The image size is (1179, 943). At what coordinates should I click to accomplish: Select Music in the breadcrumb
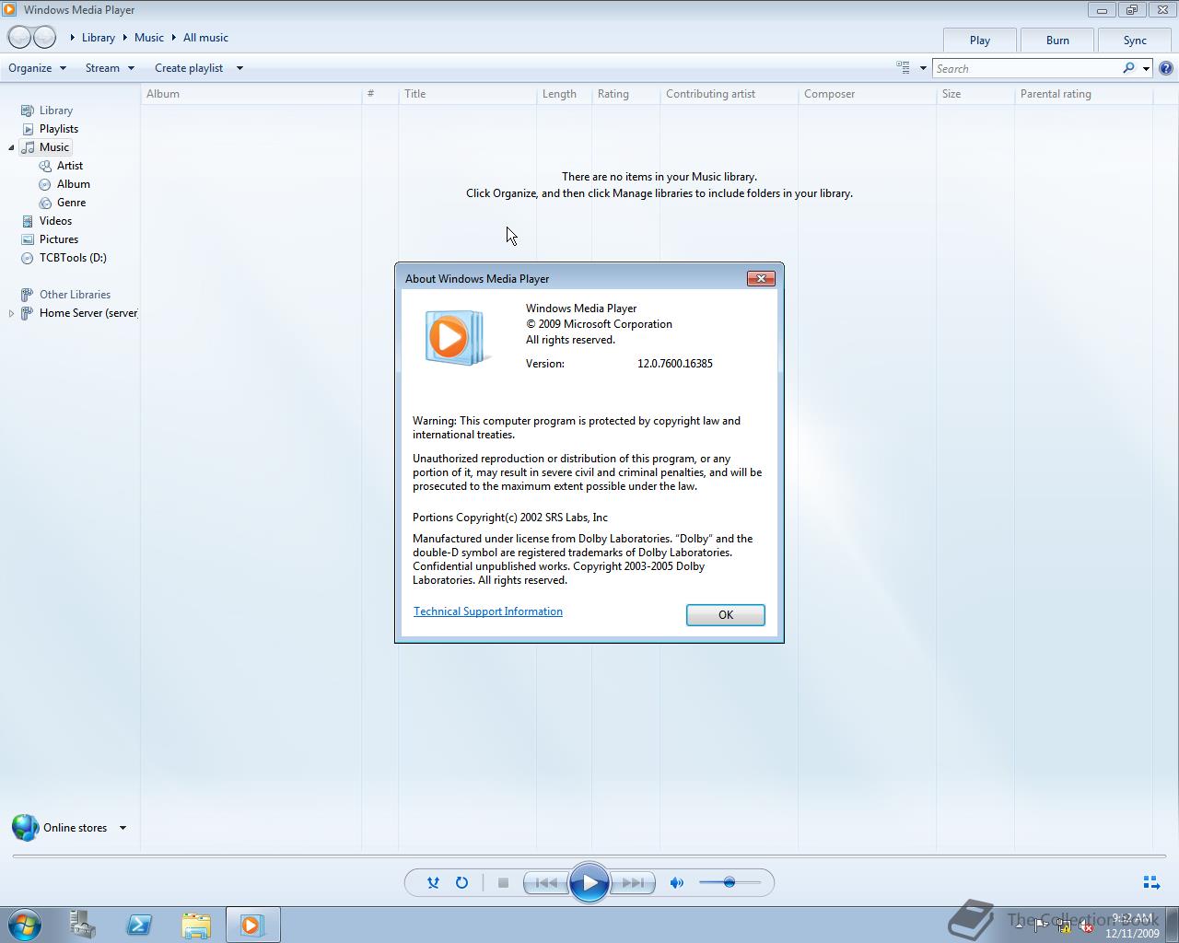coord(149,38)
